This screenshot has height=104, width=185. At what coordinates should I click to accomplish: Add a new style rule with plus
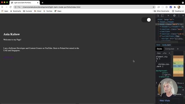point(169,53)
